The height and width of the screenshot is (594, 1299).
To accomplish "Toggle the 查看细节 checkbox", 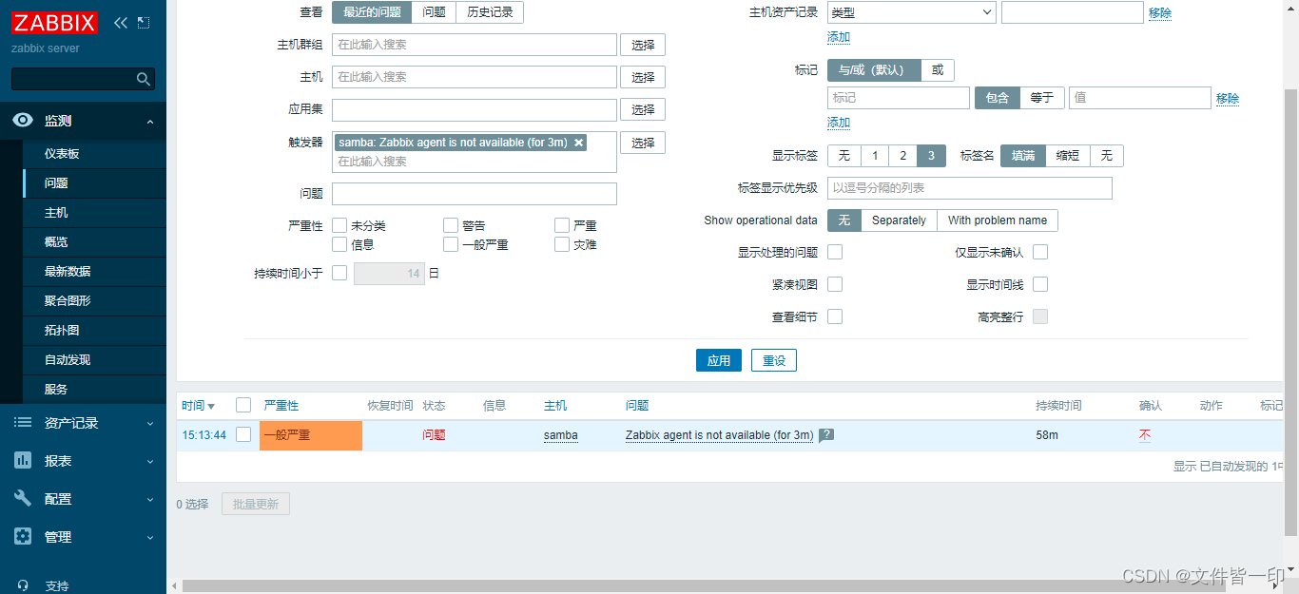I will tap(835, 316).
